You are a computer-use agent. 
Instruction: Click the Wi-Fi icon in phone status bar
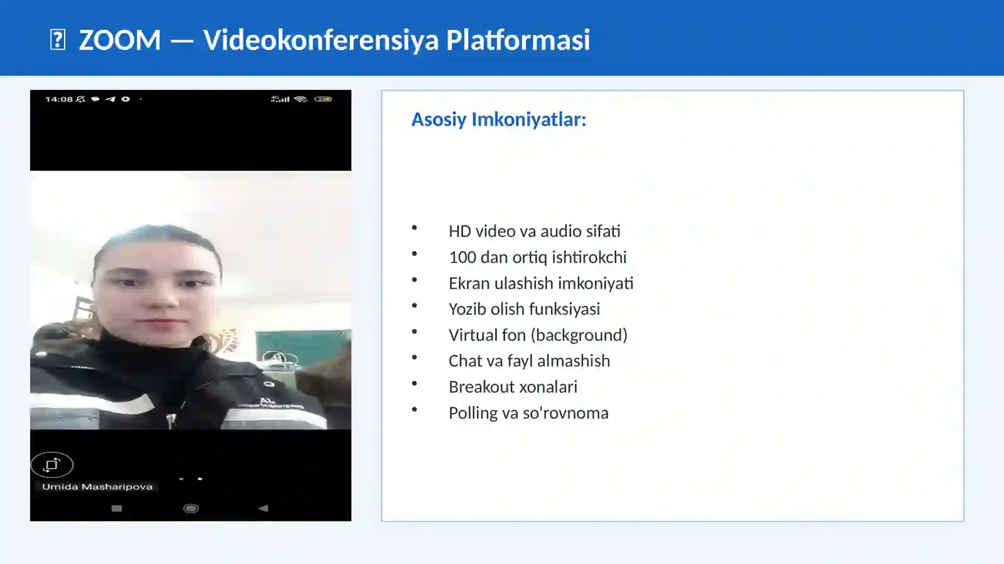click(x=301, y=99)
